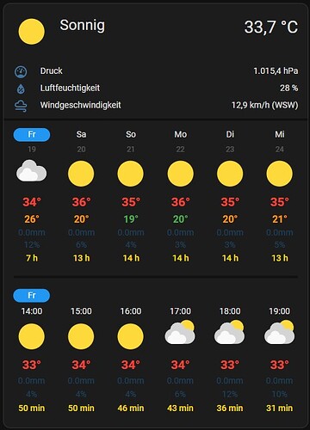The height and width of the screenshot is (430, 310).
Task: Click the cloudy icon for Friday 19
Action: [32, 171]
